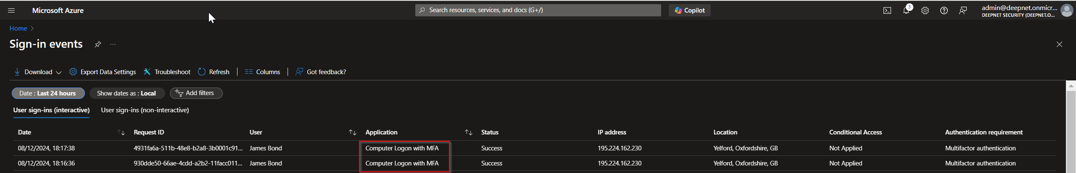The width and height of the screenshot is (1076, 173).
Task: Click the Home breadcrumb link
Action: click(x=18, y=28)
